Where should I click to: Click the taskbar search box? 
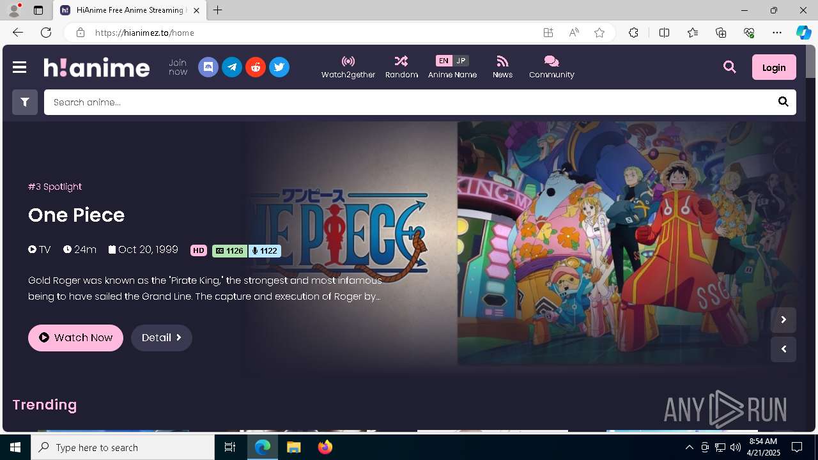click(123, 447)
